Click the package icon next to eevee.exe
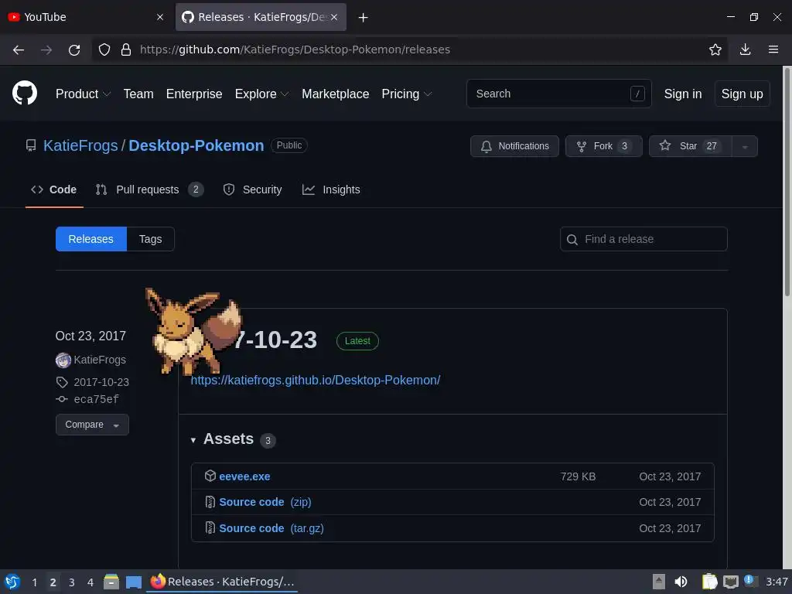The width and height of the screenshot is (792, 594). [x=210, y=476]
